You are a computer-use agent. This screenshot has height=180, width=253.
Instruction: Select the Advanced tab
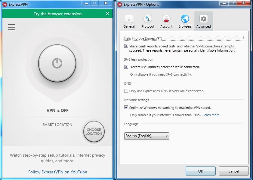(x=203, y=21)
